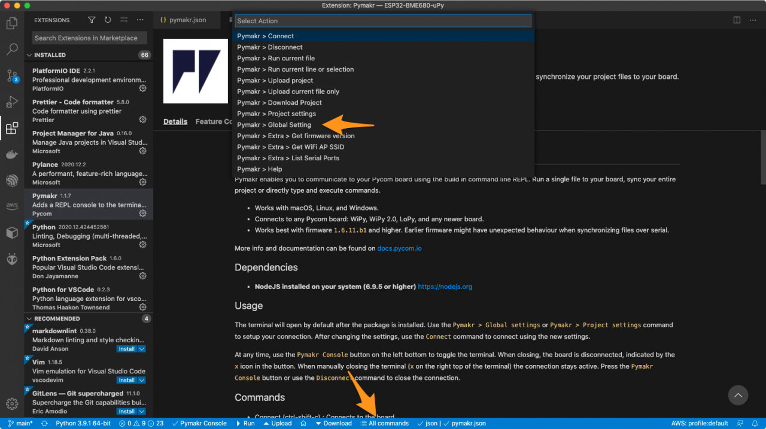Open the Extensions view icon
Viewport: 766px width, 429px height.
pos(12,128)
